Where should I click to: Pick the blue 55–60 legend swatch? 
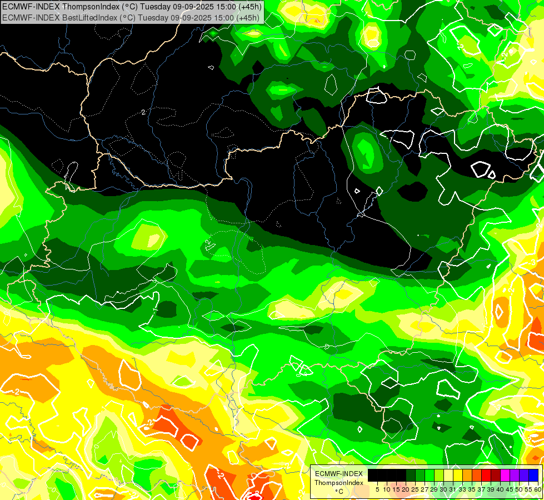[x=533, y=475]
